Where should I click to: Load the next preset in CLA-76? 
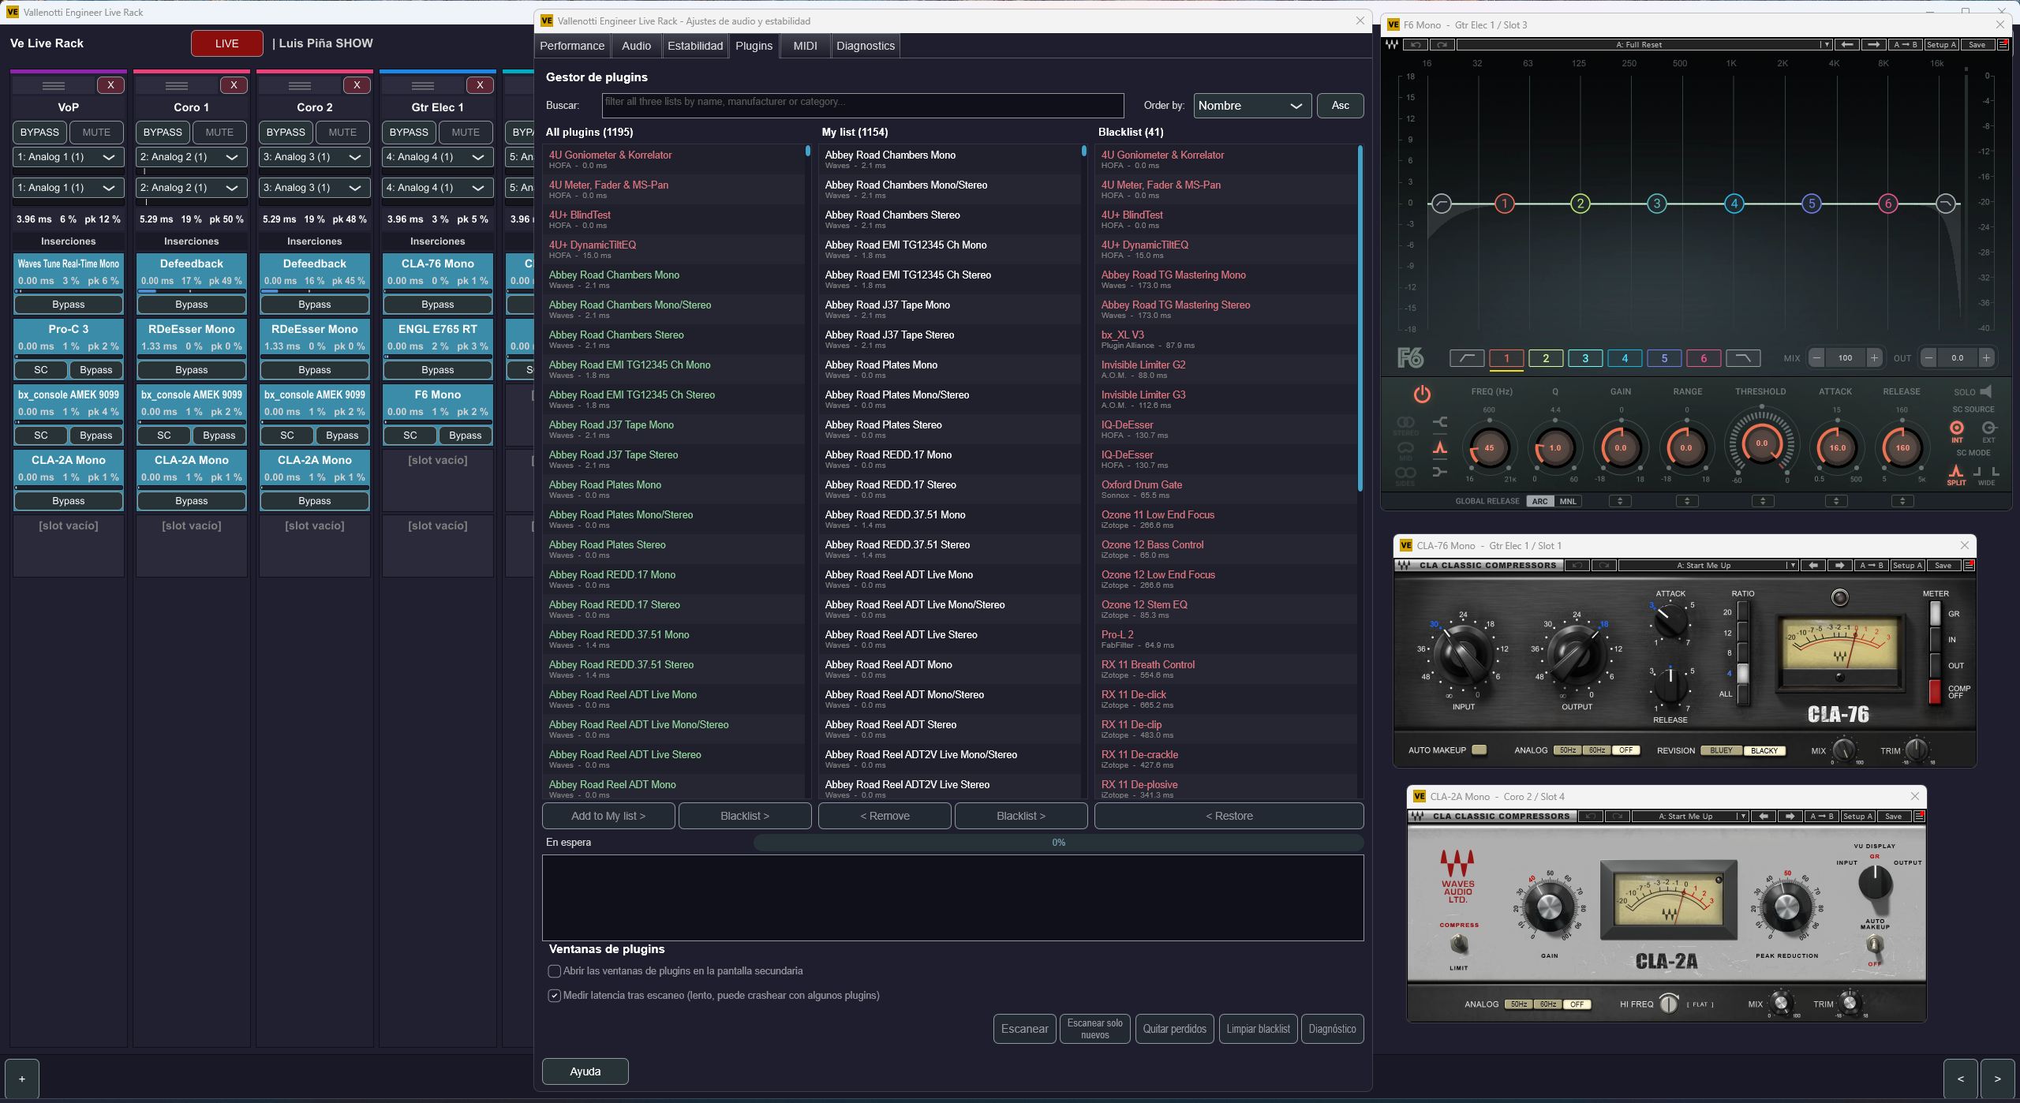pos(1840,566)
